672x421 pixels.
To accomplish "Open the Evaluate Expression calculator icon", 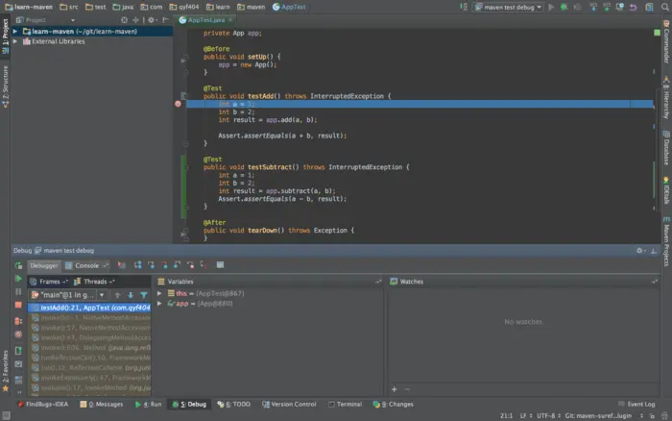I will 220,265.
